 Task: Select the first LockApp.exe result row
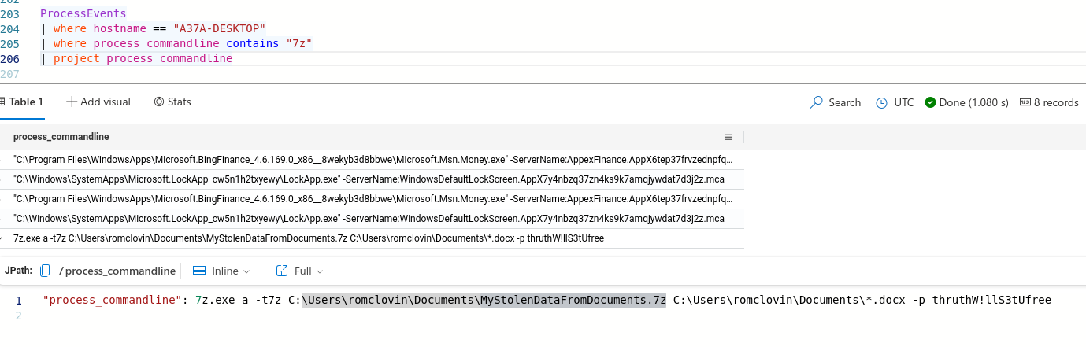(x=370, y=179)
